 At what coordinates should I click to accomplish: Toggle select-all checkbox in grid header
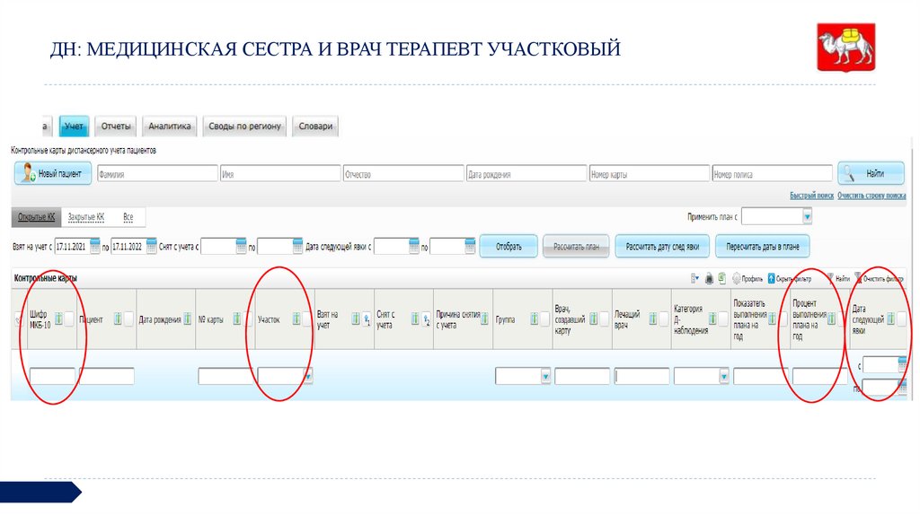coord(19,320)
